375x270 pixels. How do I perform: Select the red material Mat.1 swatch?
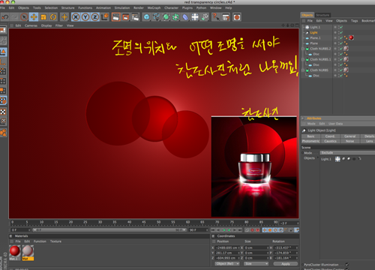point(15,250)
